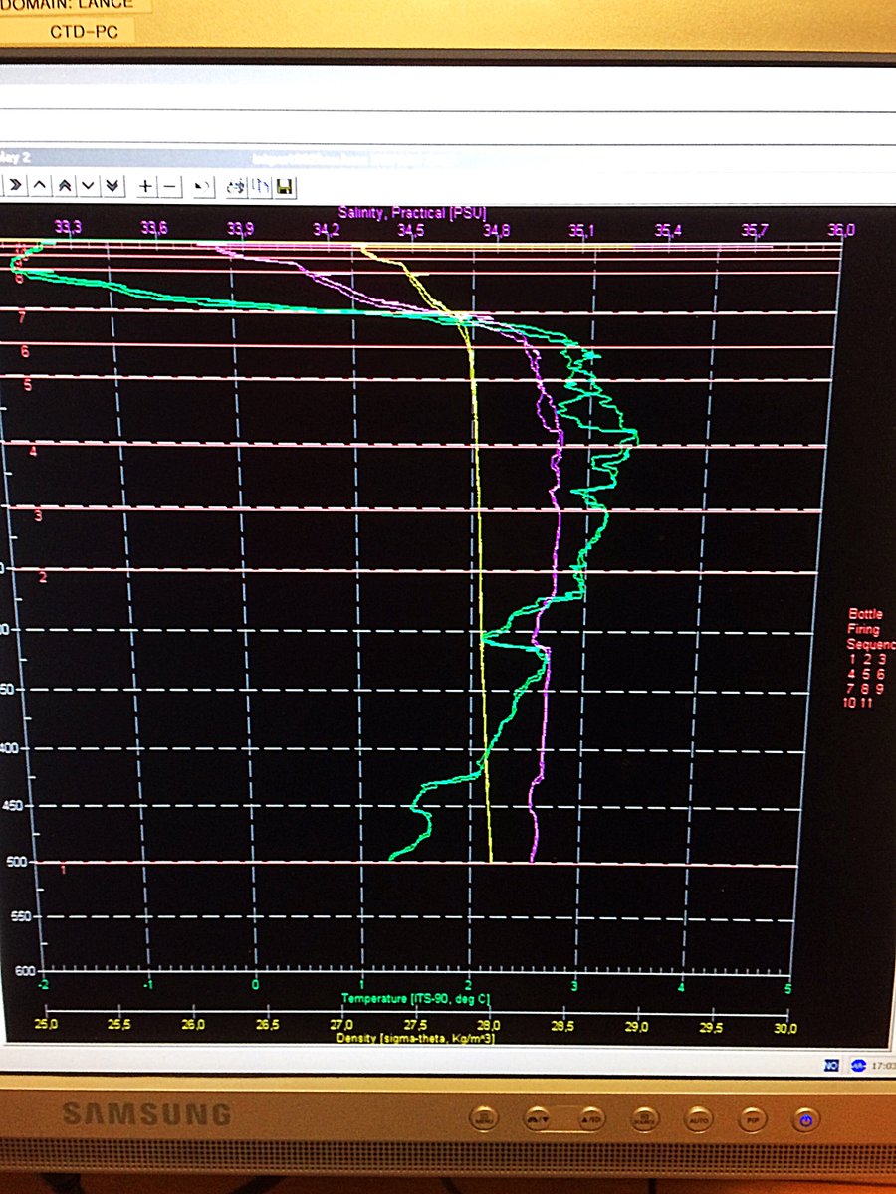This screenshot has width=896, height=1194.
Task: Click the NO language indicator in tray
Action: pyautogui.click(x=832, y=1065)
